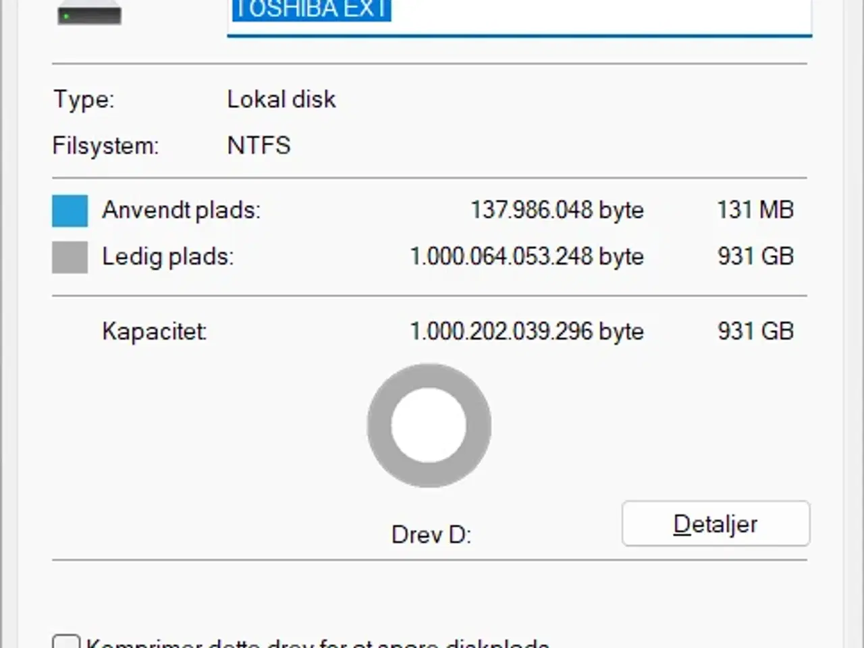
Task: Click the '931 GB' value in Ledig plads row
Action: tap(755, 256)
